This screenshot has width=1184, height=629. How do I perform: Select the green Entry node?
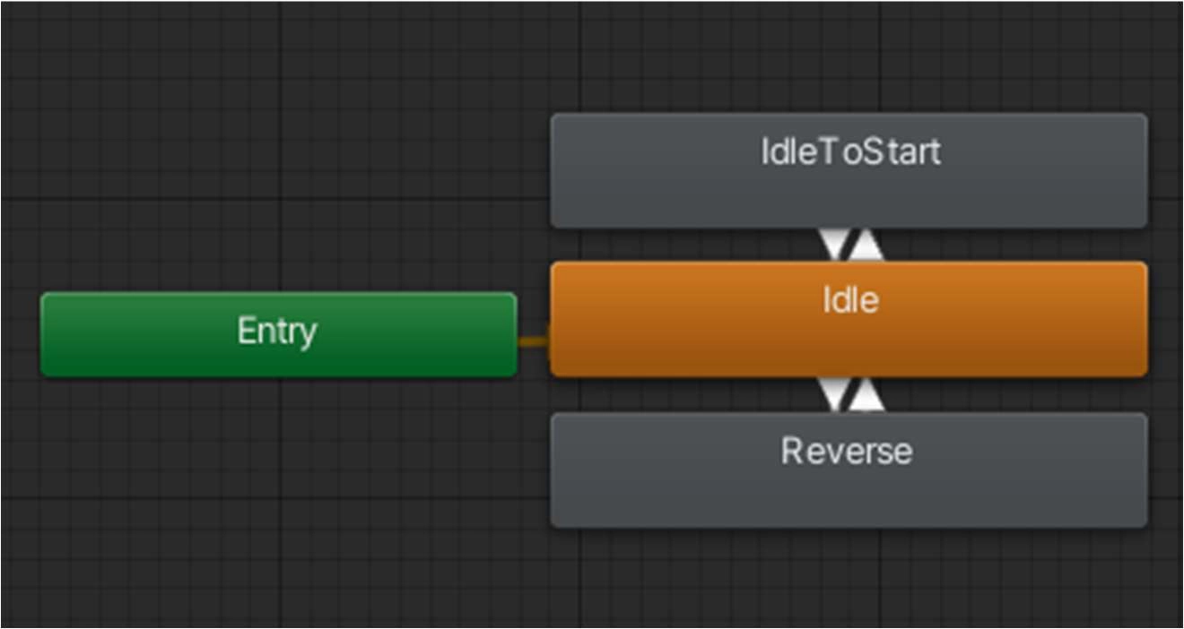click(x=278, y=334)
